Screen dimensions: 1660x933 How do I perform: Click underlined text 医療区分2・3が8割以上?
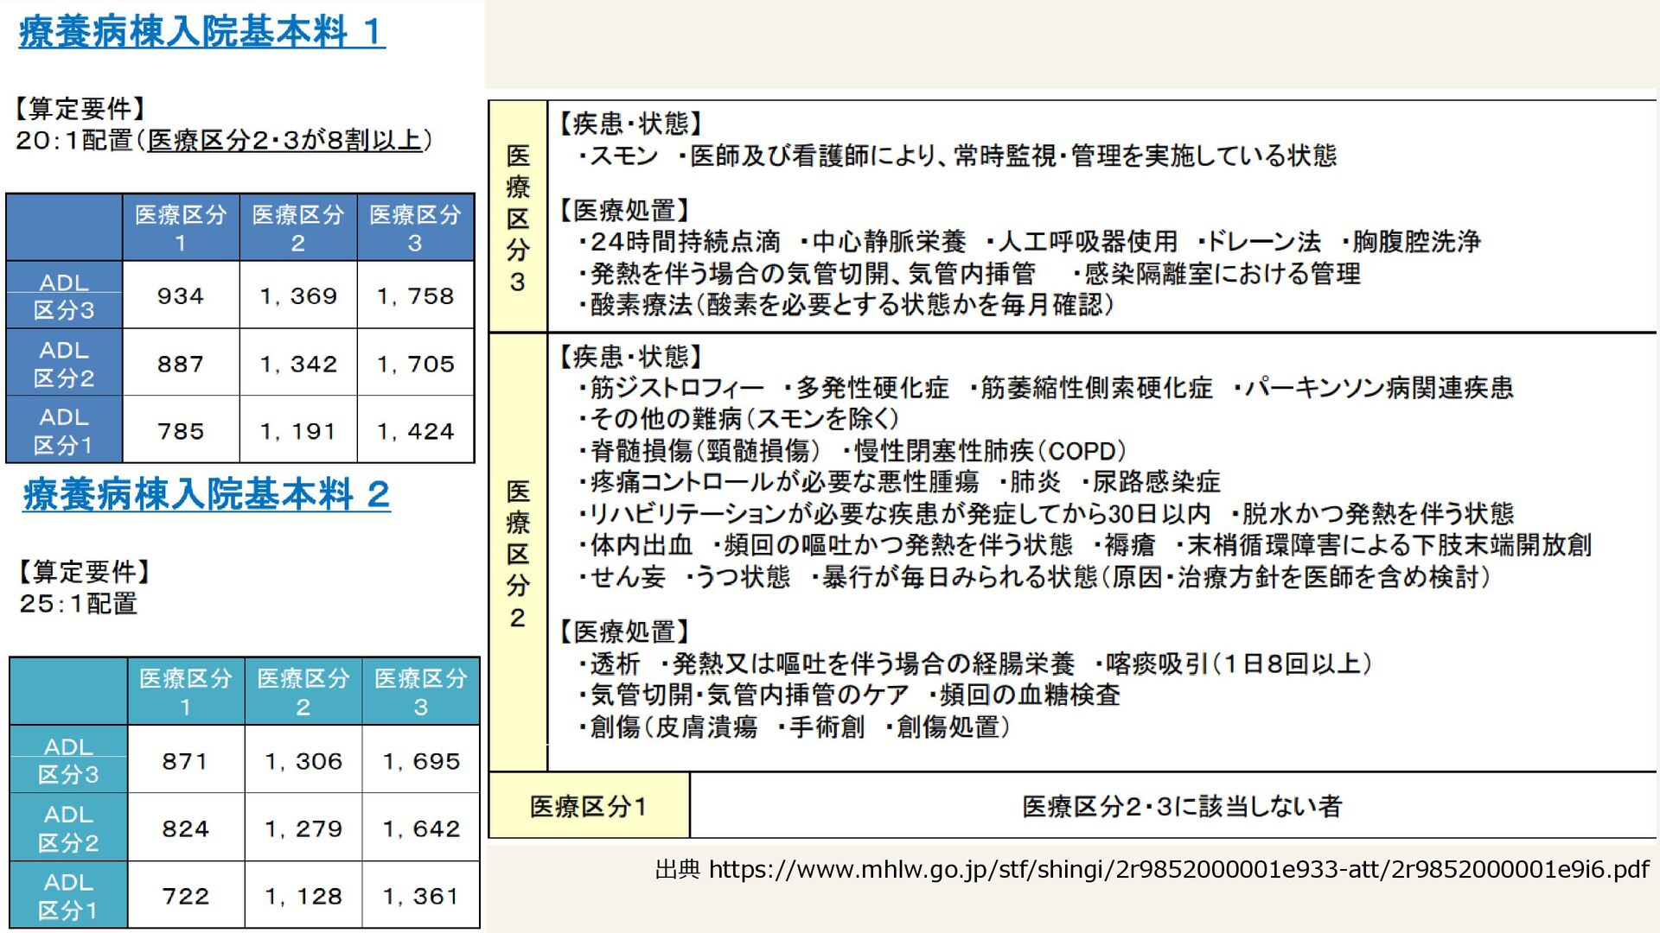pyautogui.click(x=284, y=140)
